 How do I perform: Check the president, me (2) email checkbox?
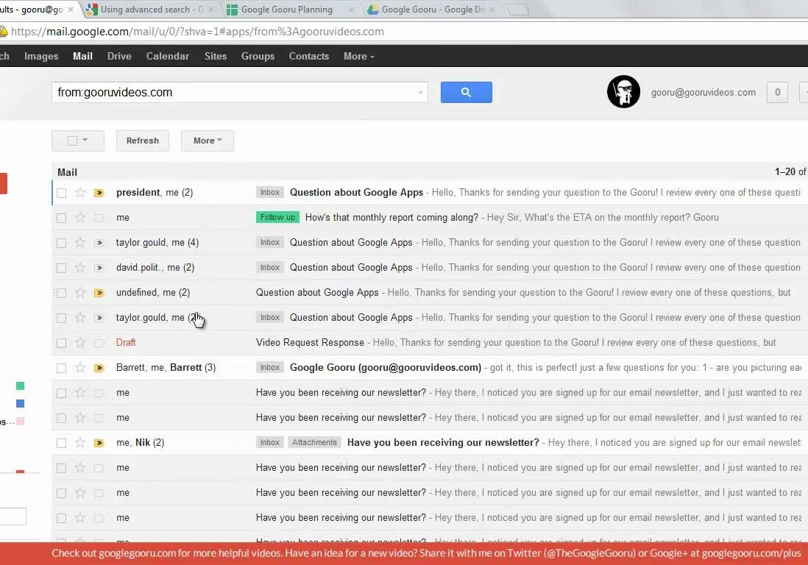[x=61, y=193]
